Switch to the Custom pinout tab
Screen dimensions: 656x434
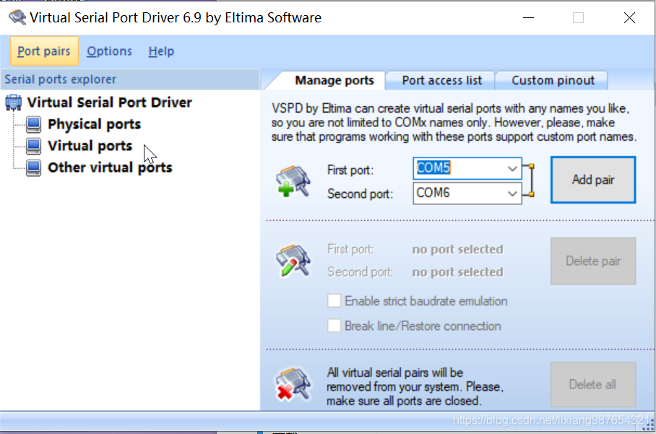(553, 80)
